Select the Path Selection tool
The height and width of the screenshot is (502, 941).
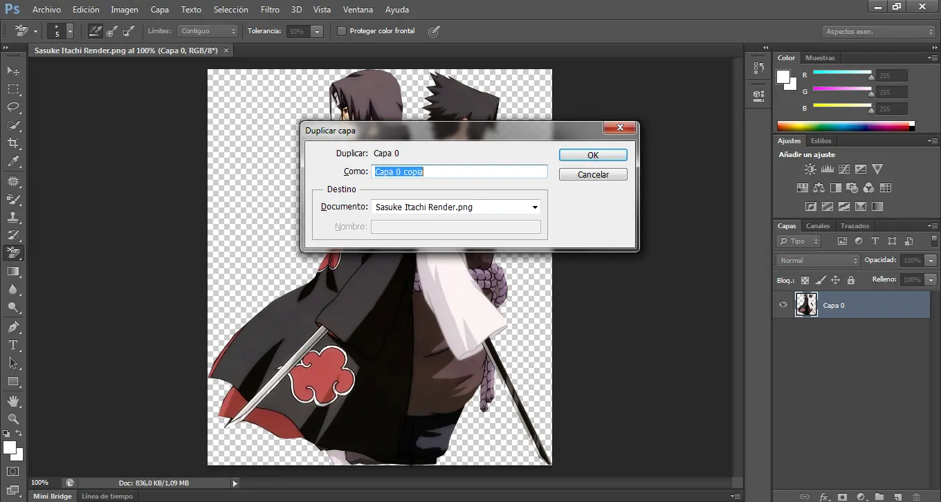(x=13, y=363)
